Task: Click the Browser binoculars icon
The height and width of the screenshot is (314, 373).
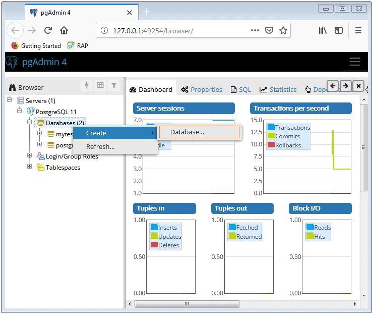Action: pos(12,87)
